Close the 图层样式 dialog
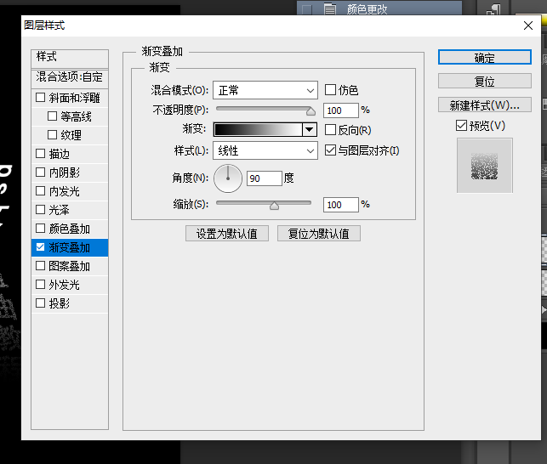The image size is (547, 464). (528, 25)
